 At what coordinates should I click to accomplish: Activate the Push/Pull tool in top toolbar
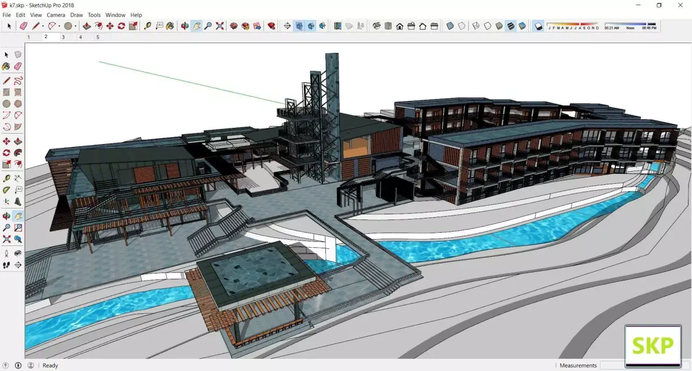tap(86, 26)
